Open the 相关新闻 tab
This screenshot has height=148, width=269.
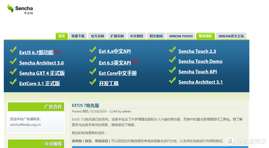click(x=156, y=36)
